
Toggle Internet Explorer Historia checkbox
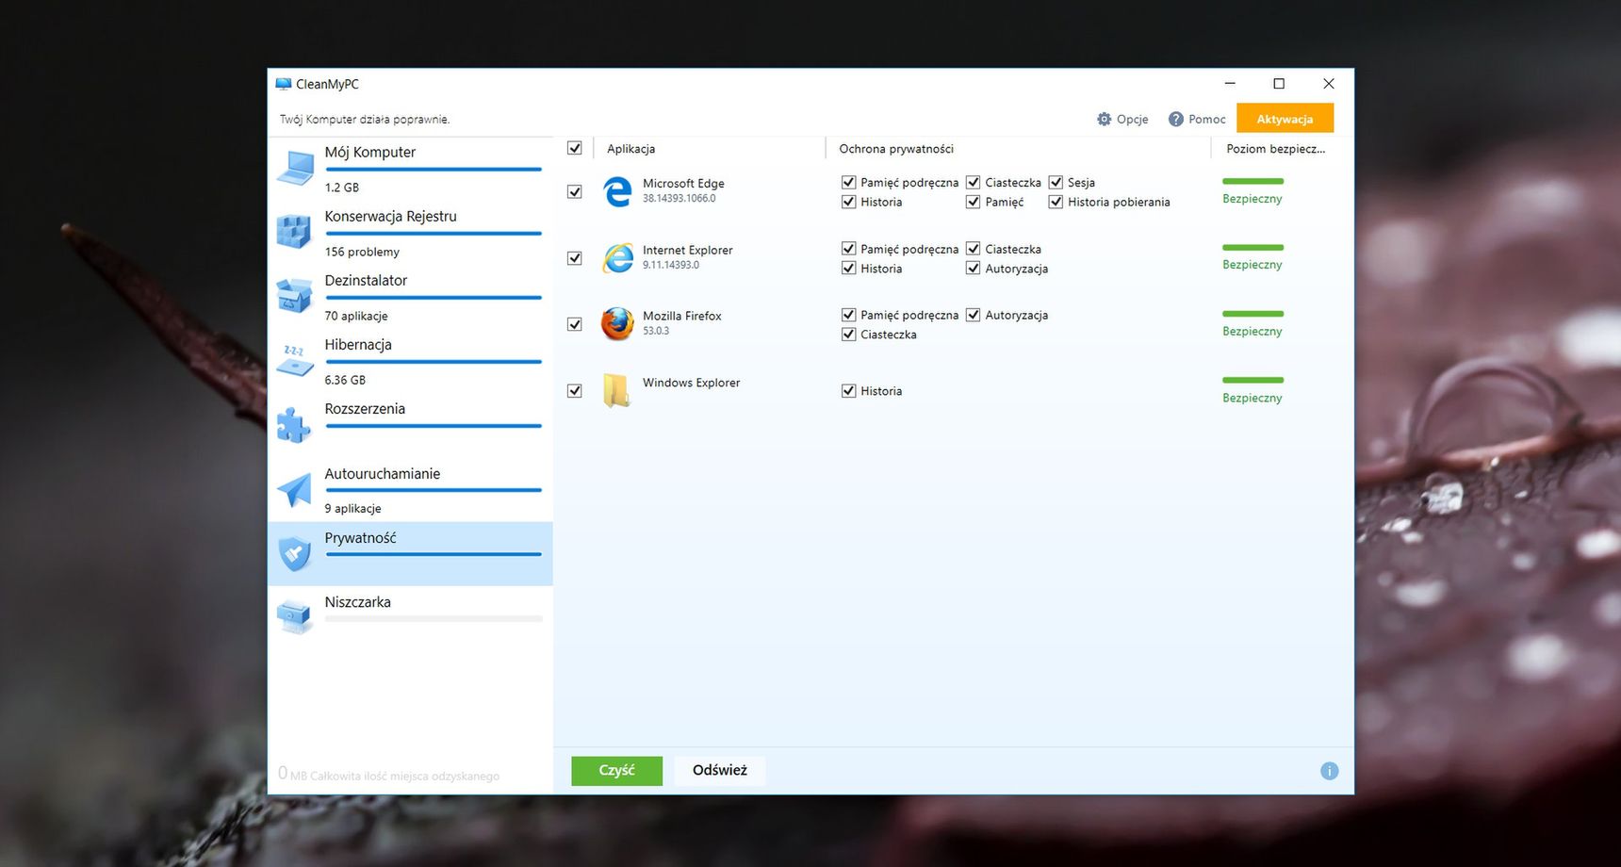tap(849, 268)
